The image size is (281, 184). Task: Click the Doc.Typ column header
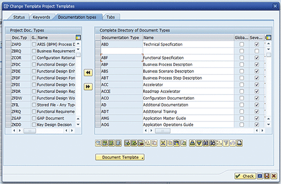tap(21, 38)
